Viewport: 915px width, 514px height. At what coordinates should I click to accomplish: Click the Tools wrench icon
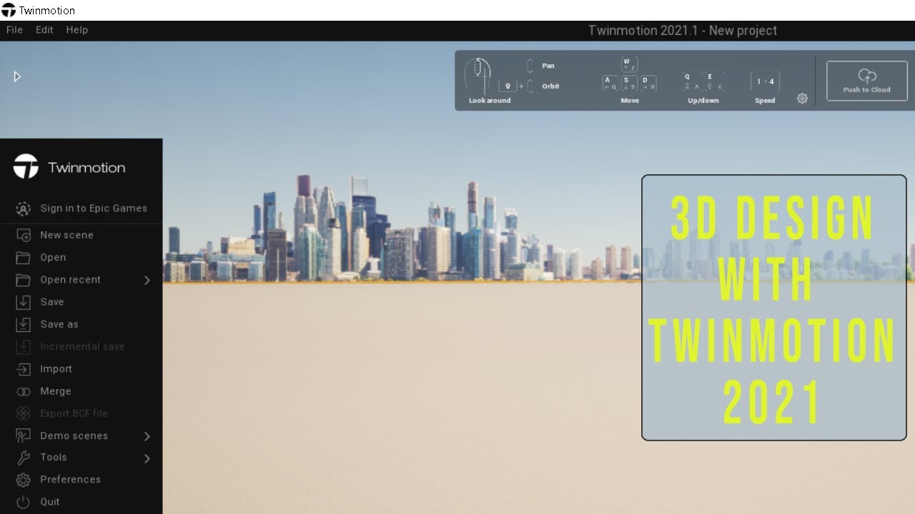click(x=24, y=458)
